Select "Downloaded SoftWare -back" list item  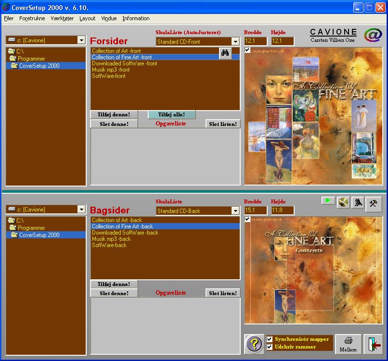click(x=165, y=233)
